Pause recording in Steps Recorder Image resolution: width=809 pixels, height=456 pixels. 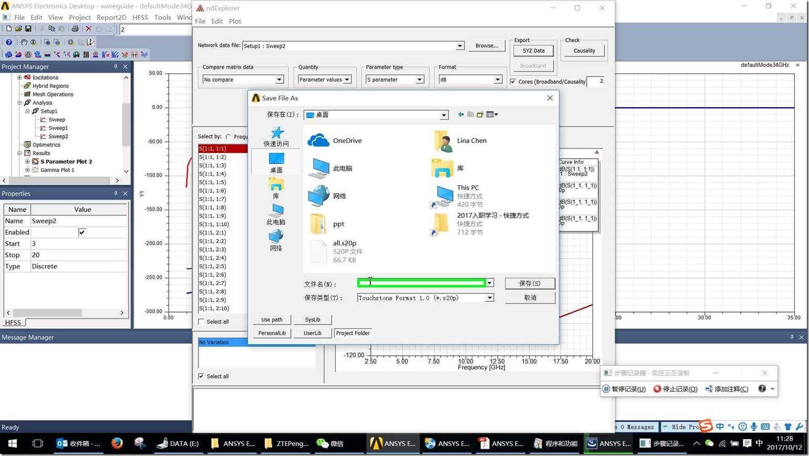pyautogui.click(x=624, y=389)
